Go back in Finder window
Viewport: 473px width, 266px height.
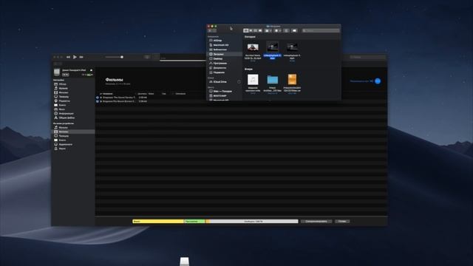pos(210,30)
